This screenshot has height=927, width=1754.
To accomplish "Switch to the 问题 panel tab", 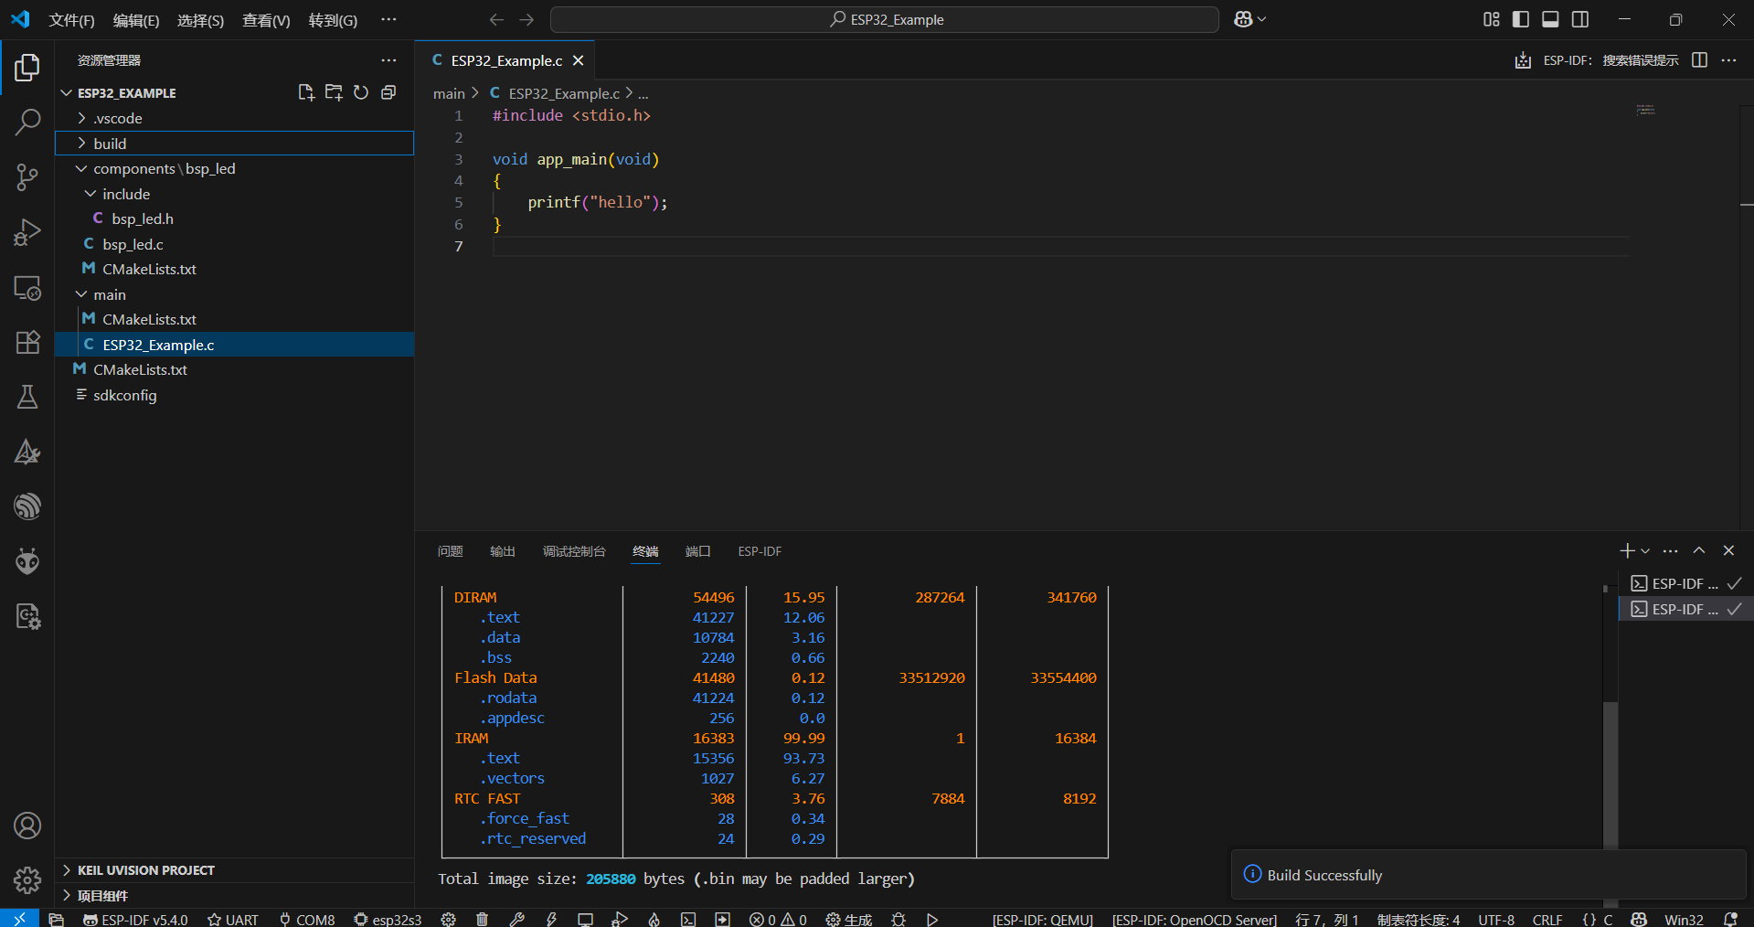I will click(x=450, y=551).
